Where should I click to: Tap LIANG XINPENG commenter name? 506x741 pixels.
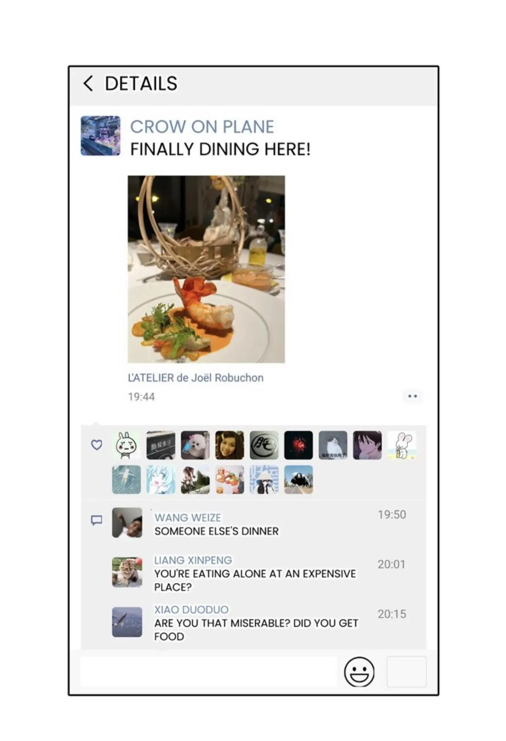tap(193, 560)
